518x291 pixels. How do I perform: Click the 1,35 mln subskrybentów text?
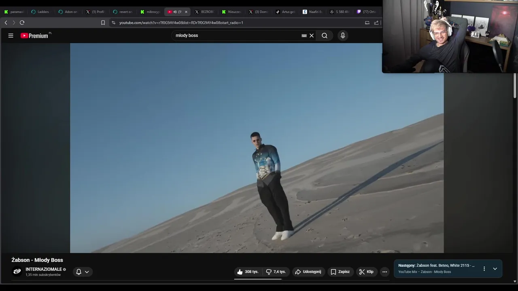(43, 275)
